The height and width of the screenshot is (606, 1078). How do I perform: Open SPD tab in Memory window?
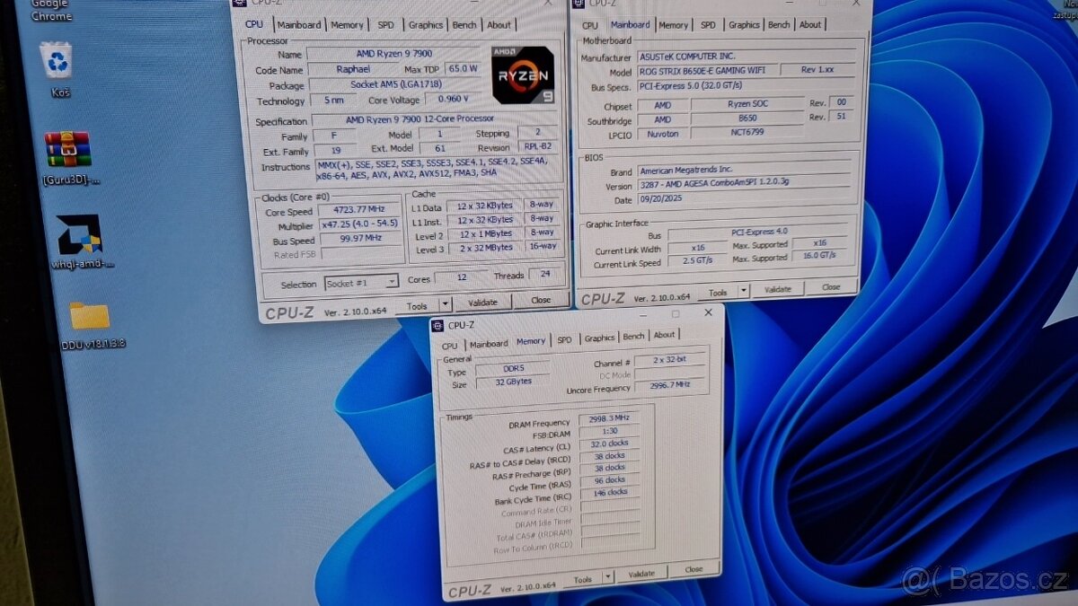564,340
